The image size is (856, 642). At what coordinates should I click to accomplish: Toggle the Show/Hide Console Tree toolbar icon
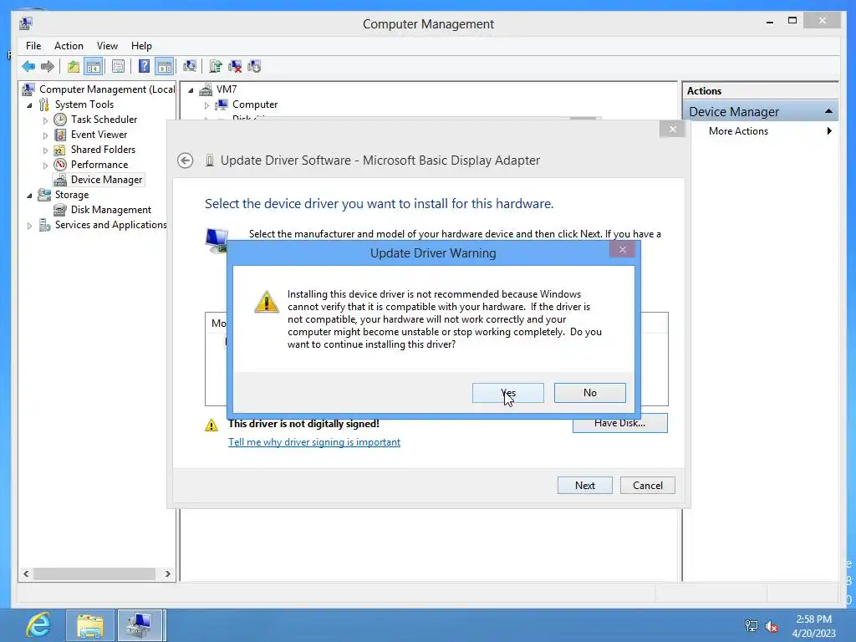tap(94, 67)
